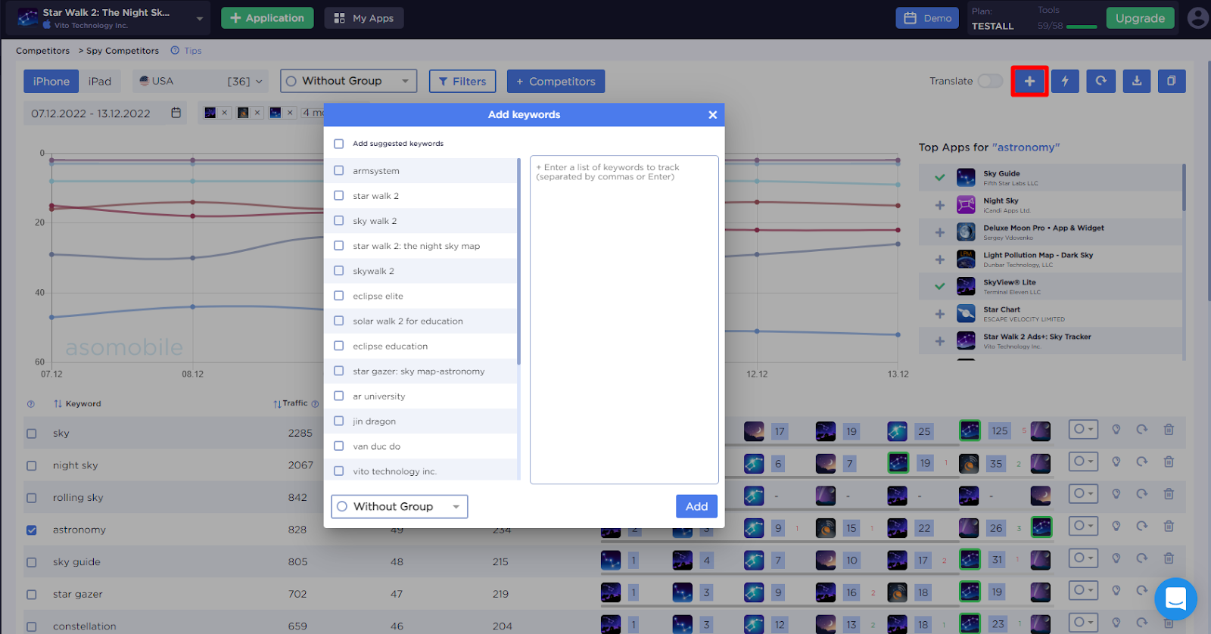Check the armsystem keyword checkbox
The height and width of the screenshot is (634, 1211).
[338, 171]
